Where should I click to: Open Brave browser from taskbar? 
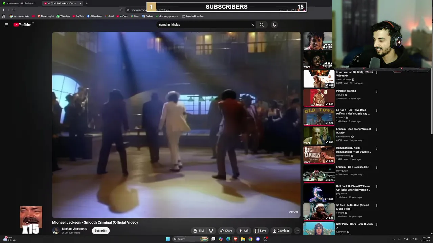(235, 239)
